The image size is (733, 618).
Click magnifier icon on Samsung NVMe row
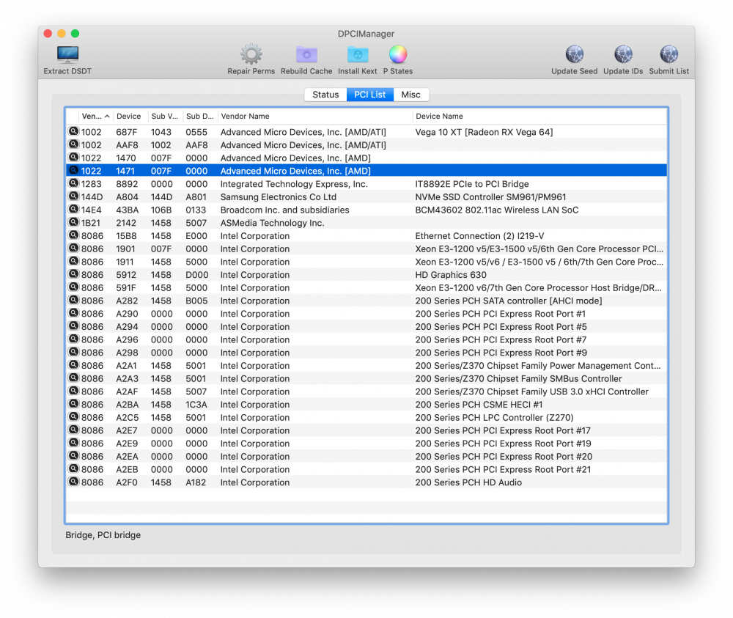coord(73,196)
